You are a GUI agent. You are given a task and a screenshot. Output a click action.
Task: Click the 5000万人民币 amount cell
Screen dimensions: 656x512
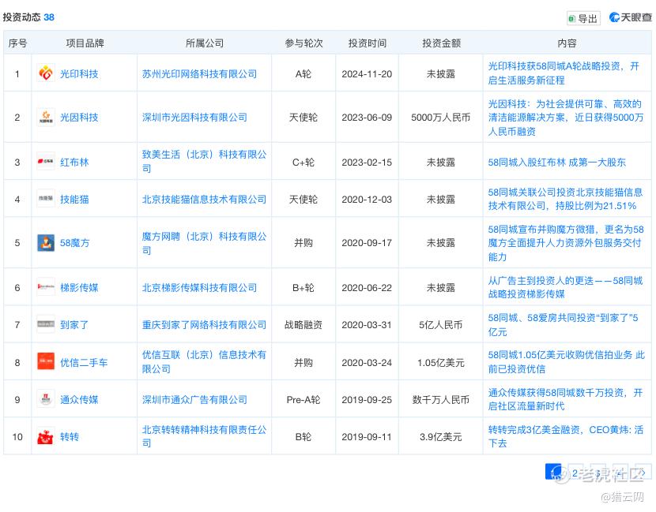440,118
